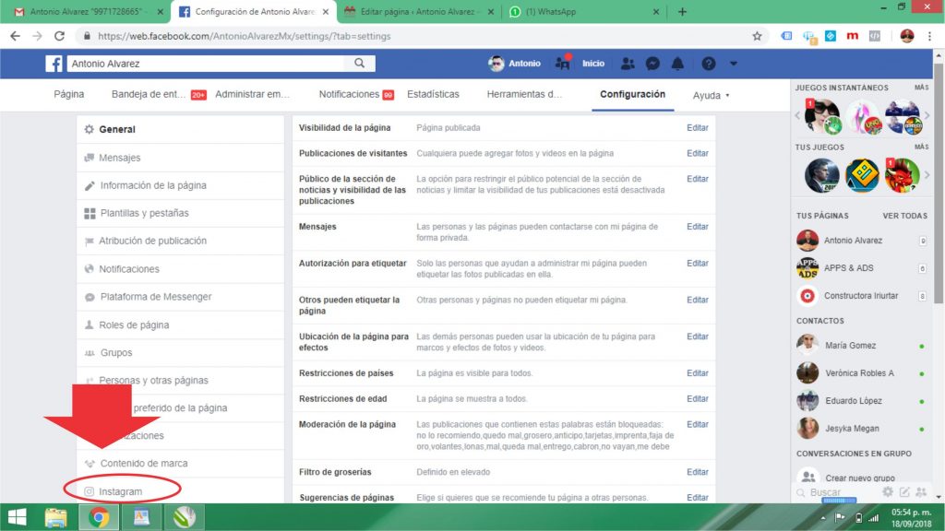Image resolution: width=945 pixels, height=531 pixels.
Task: Open Atribución de publicación settings
Action: pos(180,241)
